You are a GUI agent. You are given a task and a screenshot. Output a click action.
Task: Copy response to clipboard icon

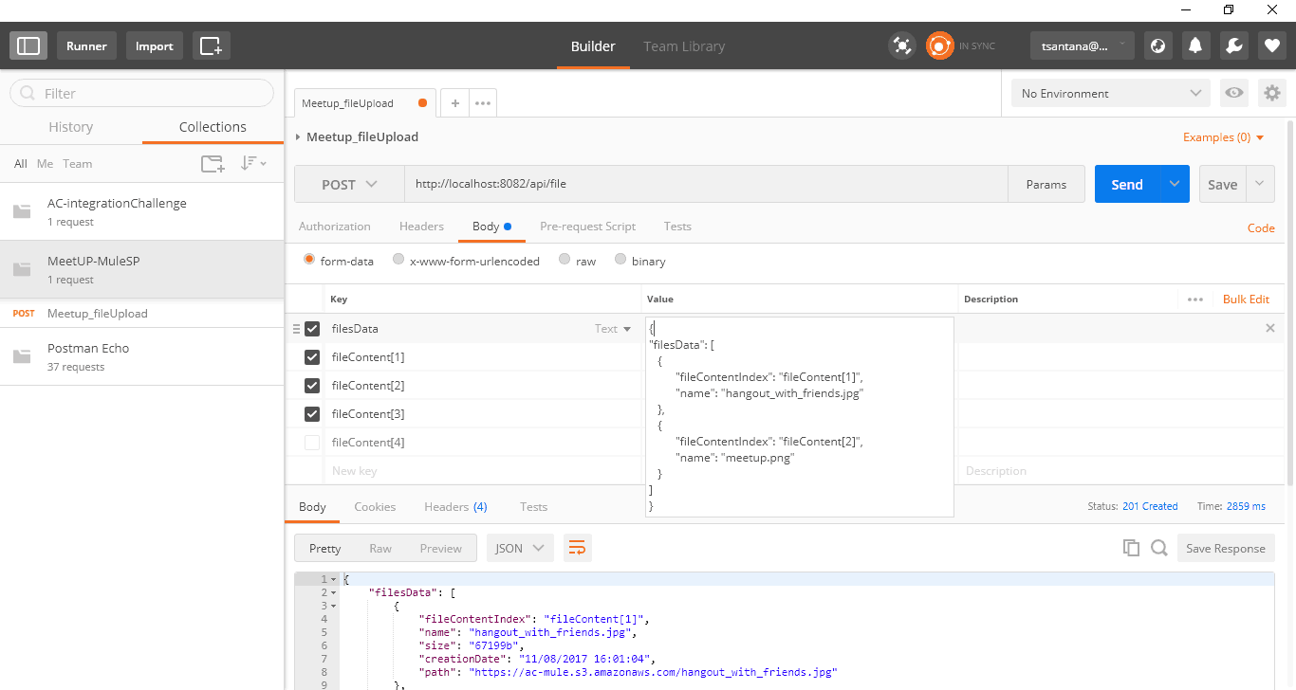(x=1130, y=548)
